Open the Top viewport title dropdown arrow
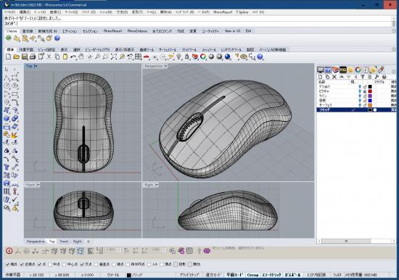Viewport: 399px width, 280px height. (36, 66)
